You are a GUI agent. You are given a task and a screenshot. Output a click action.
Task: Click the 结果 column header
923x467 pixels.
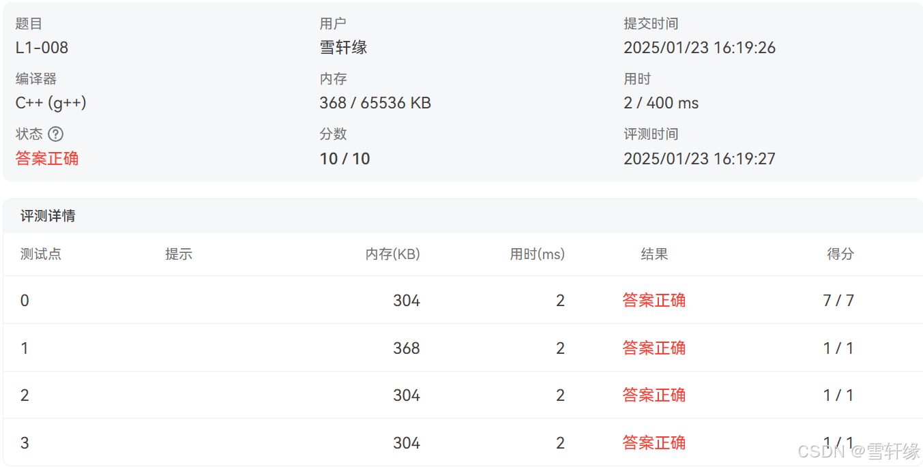[654, 254]
